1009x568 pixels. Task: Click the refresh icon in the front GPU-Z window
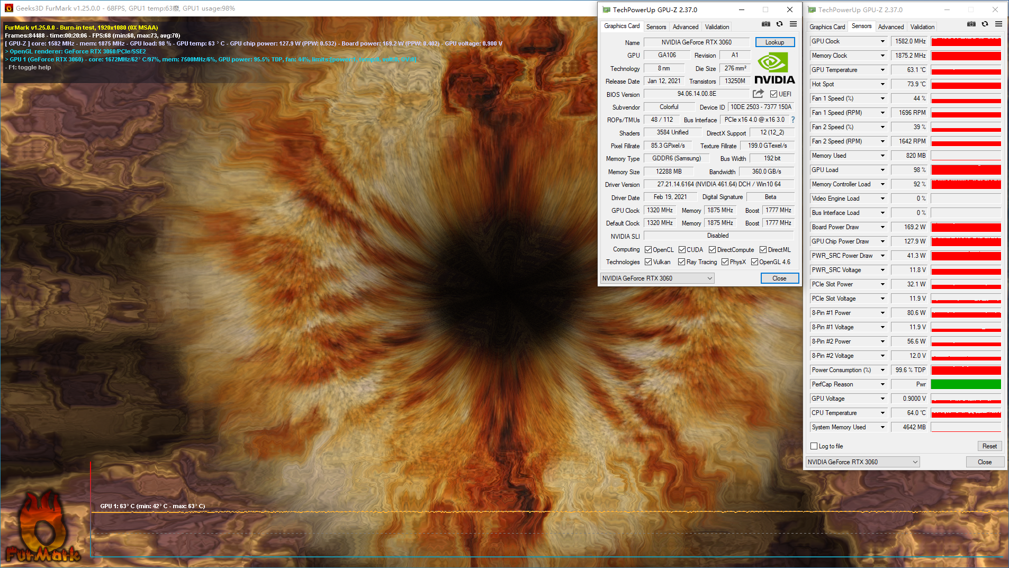[x=779, y=24]
